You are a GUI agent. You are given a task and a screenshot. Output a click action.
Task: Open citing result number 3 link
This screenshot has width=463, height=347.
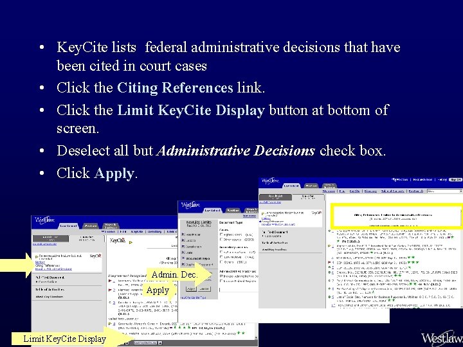(x=114, y=303)
